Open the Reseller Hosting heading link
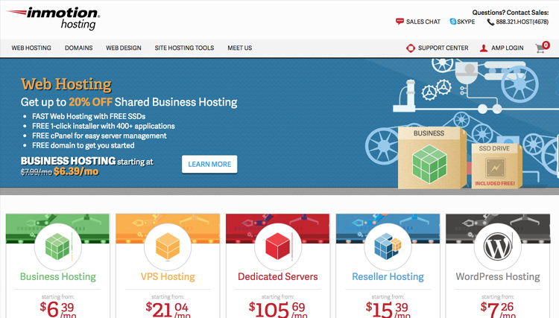Image resolution: width=559 pixels, height=318 pixels. tap(388, 277)
